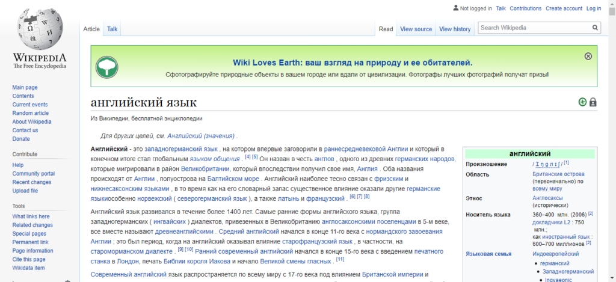The width and height of the screenshot is (616, 282).
Task: Click the user avatar icon
Action: pyautogui.click(x=455, y=8)
